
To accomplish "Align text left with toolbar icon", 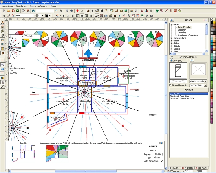I will pos(77,15).
